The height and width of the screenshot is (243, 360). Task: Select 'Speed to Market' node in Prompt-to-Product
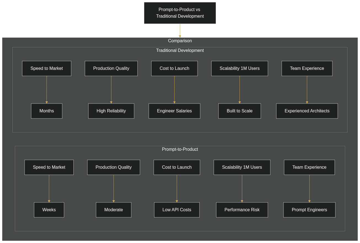[49, 167]
